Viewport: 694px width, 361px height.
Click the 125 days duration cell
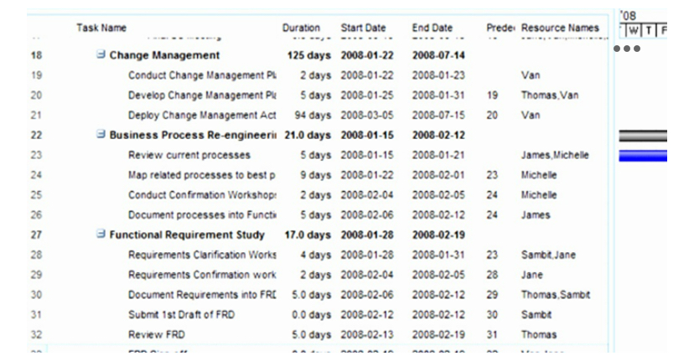(x=309, y=55)
